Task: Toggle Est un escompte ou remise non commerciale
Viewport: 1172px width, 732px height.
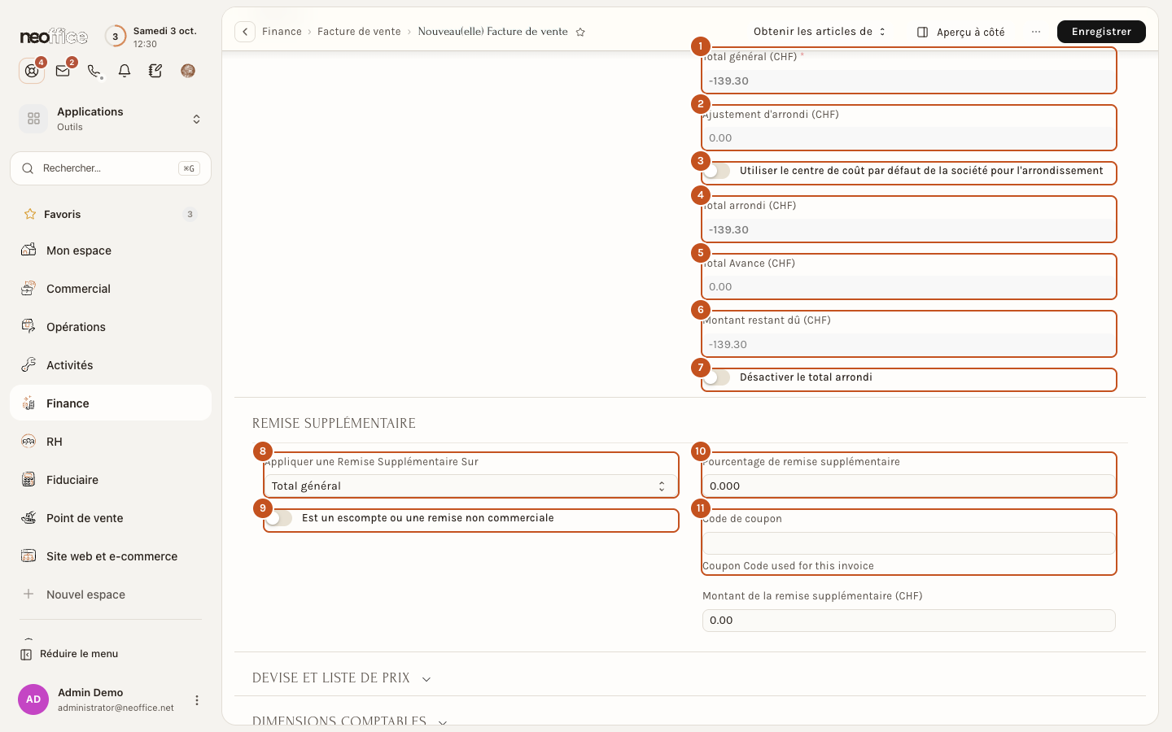Action: coord(279,518)
